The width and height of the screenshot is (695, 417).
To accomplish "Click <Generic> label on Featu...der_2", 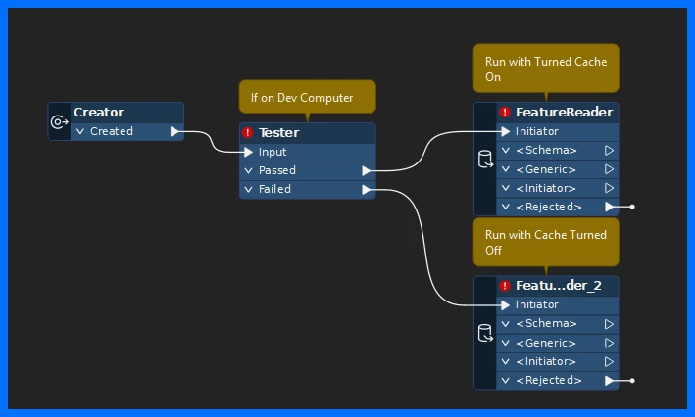I will tap(546, 343).
